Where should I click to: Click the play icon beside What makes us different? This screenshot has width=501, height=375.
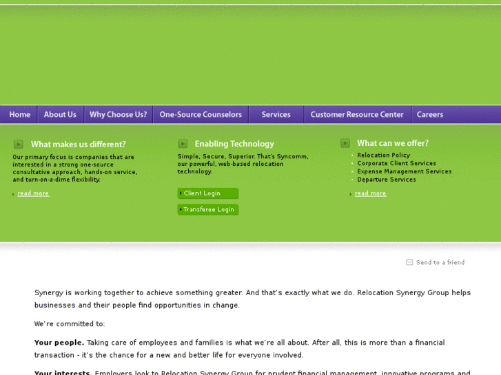click(19, 144)
